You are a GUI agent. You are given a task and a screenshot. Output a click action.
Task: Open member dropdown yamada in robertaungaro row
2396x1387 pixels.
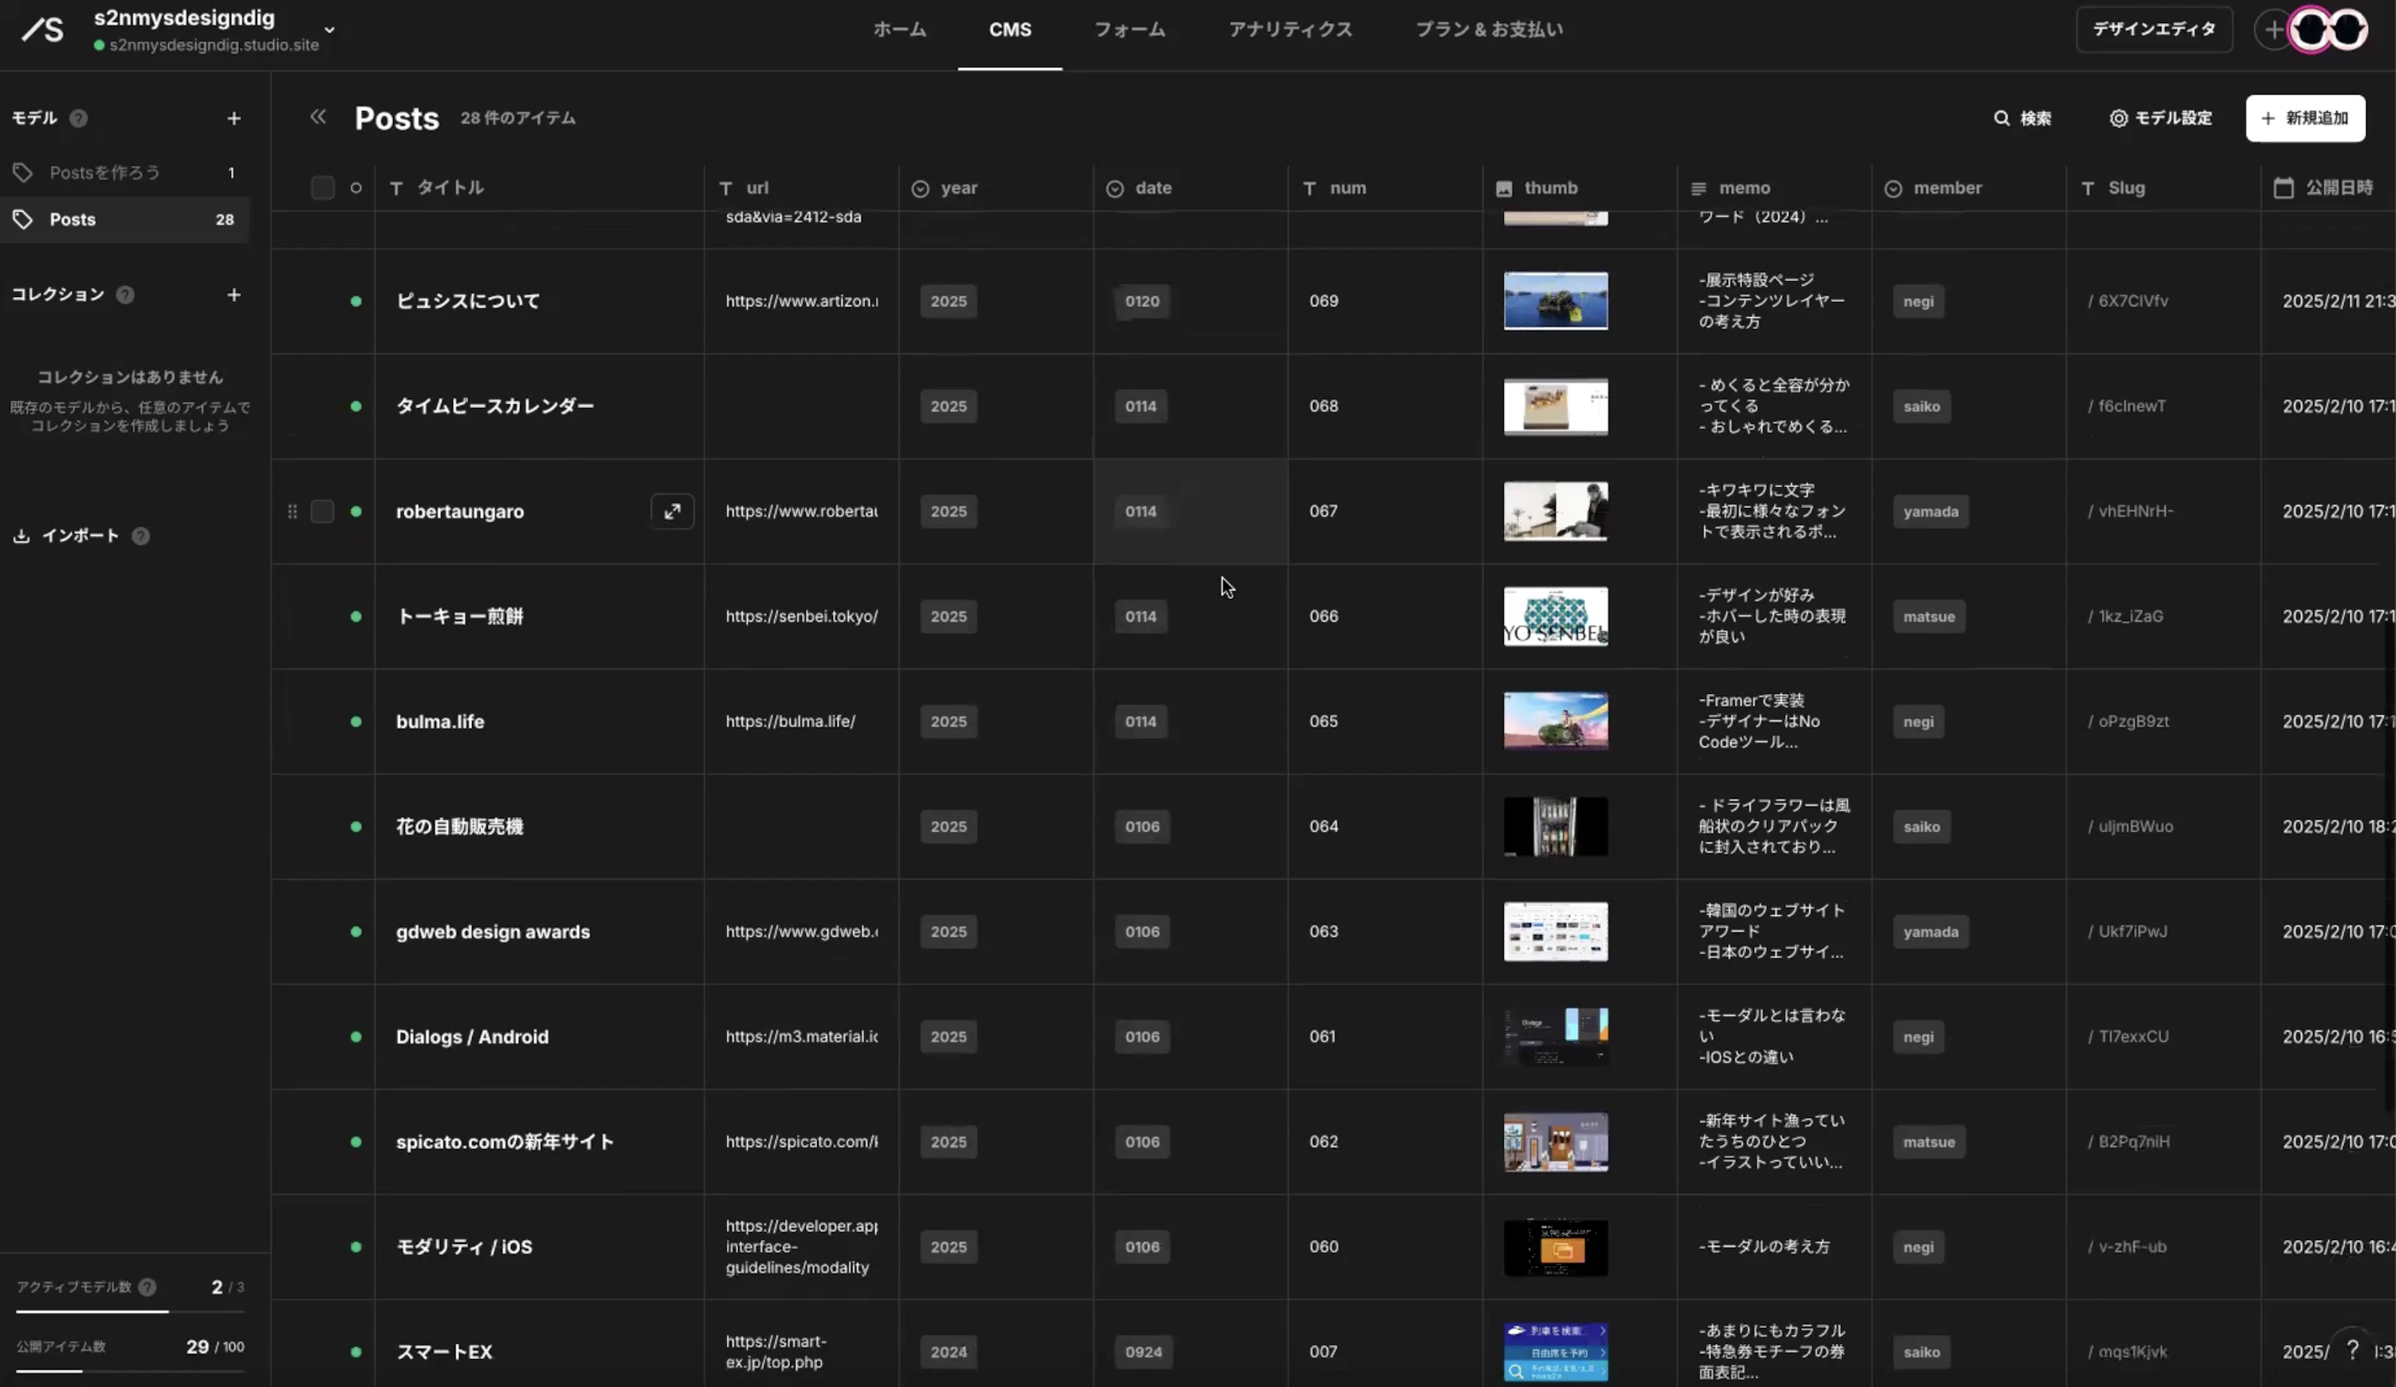click(1930, 512)
